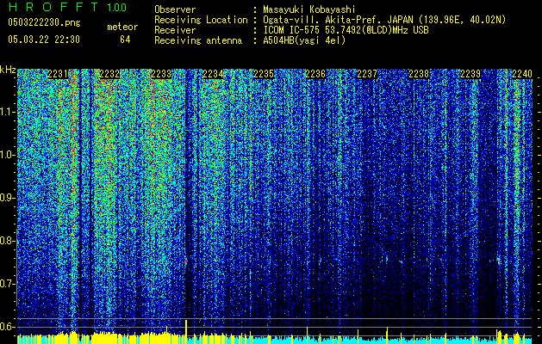Click the ICOM IC-575 receiver details
The width and height of the screenshot is (542, 344).
346,30
